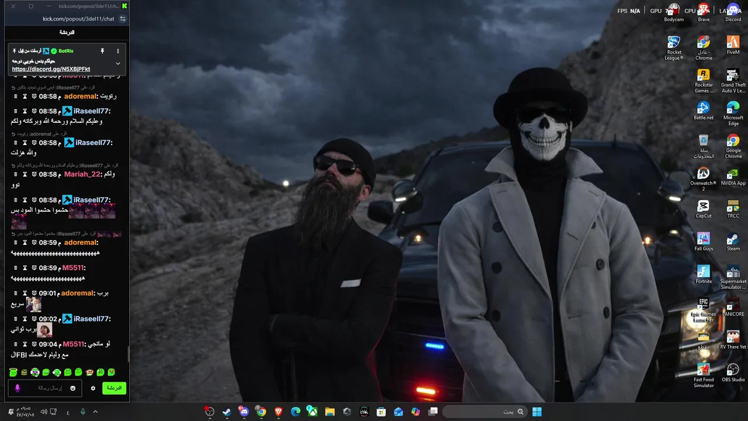748x421 pixels.
Task: Launch NVIDIA App from desktop
Action: tap(733, 176)
